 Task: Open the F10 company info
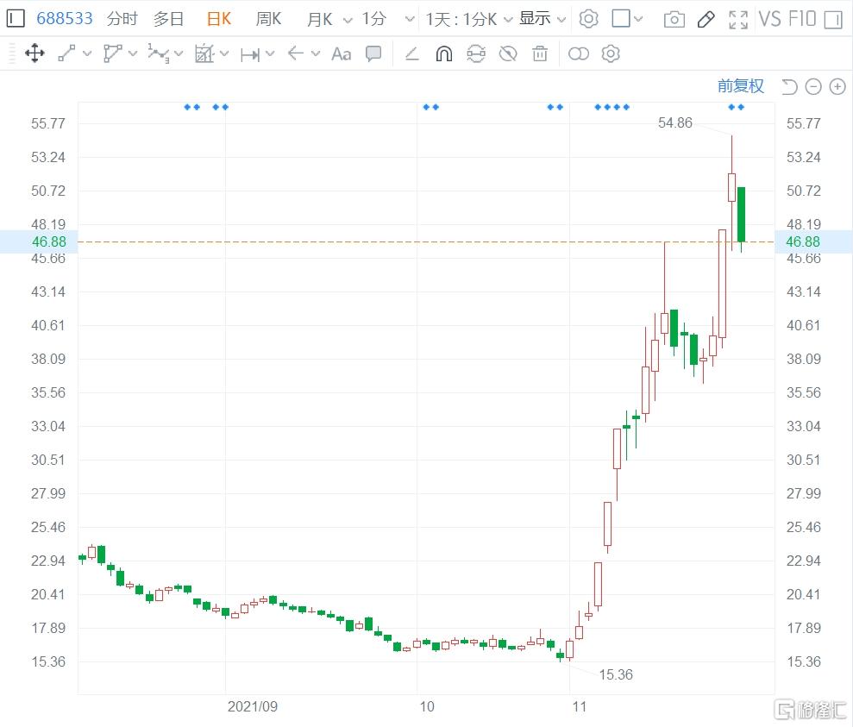(x=802, y=19)
